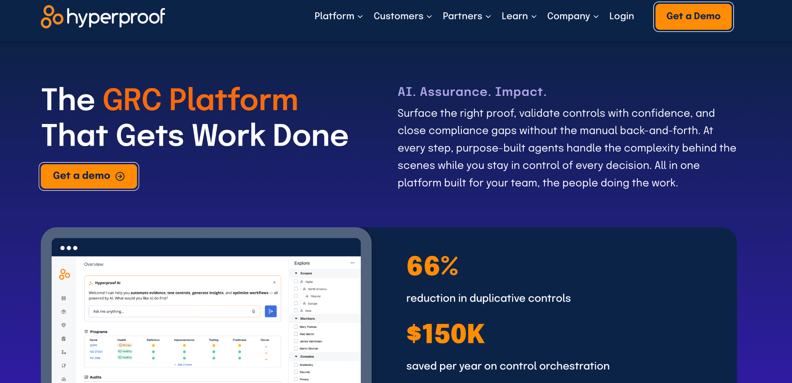This screenshot has width=792, height=383.
Task: Click the PCI DSS owner key icon
Action: tap(266, 359)
